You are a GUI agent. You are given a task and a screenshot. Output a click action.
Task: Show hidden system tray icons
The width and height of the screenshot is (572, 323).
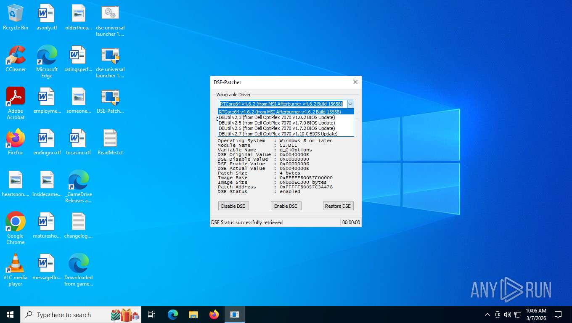coord(487,315)
